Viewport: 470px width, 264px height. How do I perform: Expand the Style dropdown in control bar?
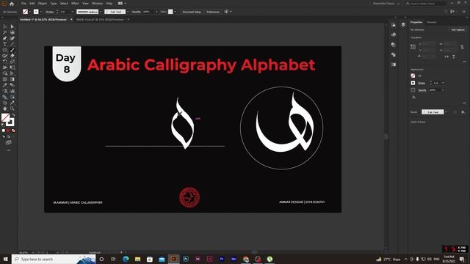pos(175,12)
